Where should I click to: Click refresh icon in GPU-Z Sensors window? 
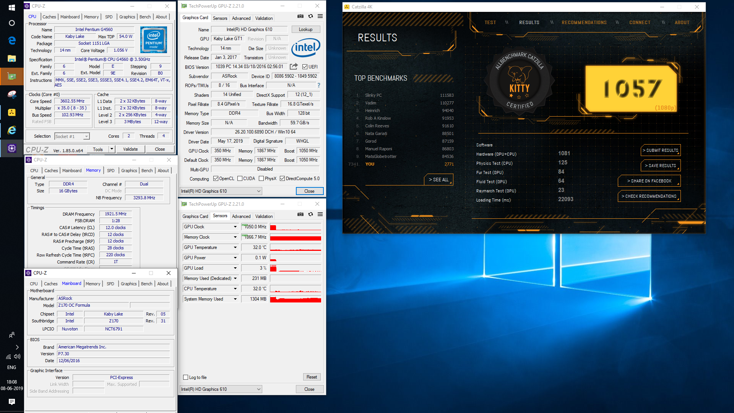[310, 214]
